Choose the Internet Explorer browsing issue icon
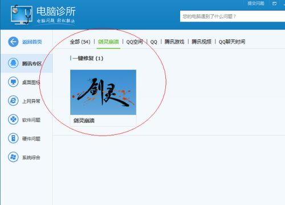This screenshot has width=285, height=205. [13, 101]
